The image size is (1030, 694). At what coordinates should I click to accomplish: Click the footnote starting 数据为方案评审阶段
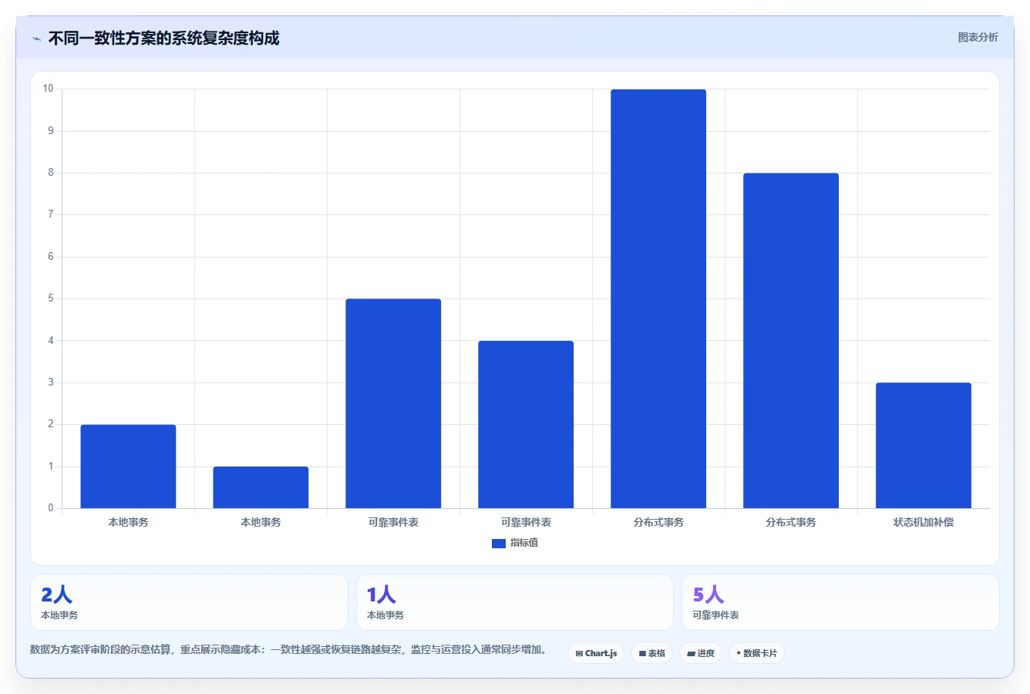pos(288,649)
